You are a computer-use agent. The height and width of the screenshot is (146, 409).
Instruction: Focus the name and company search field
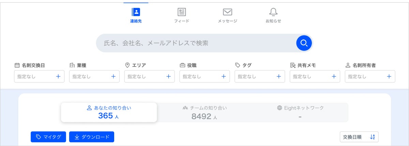[x=196, y=43]
